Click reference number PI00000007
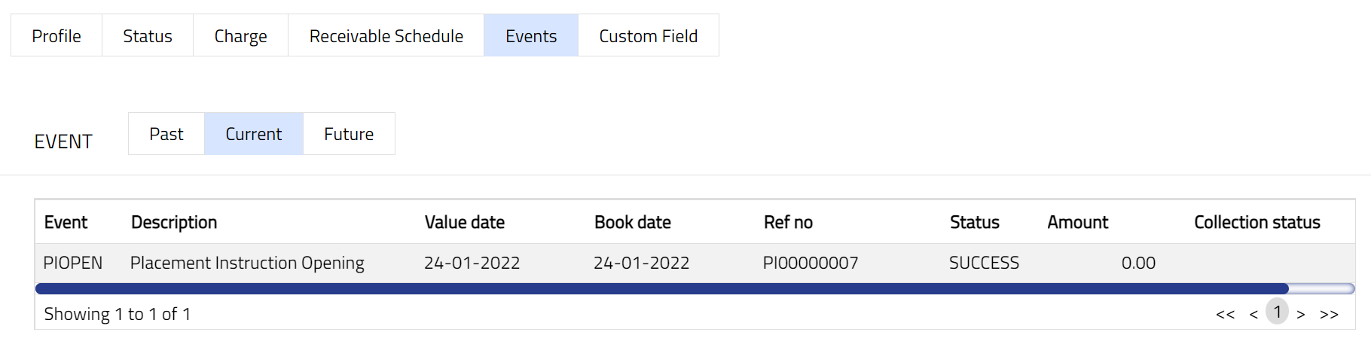Image resolution: width=1371 pixels, height=341 pixels. click(810, 263)
